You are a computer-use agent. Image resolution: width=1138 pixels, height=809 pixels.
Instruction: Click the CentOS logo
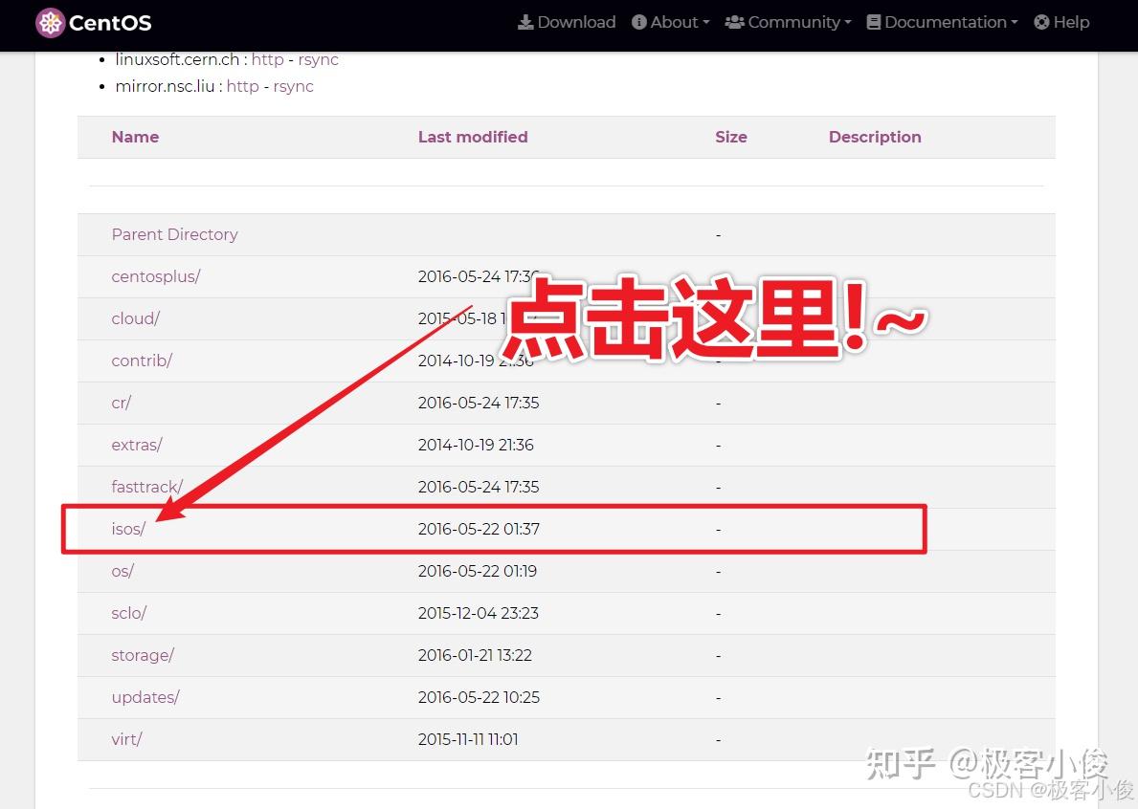point(93,21)
